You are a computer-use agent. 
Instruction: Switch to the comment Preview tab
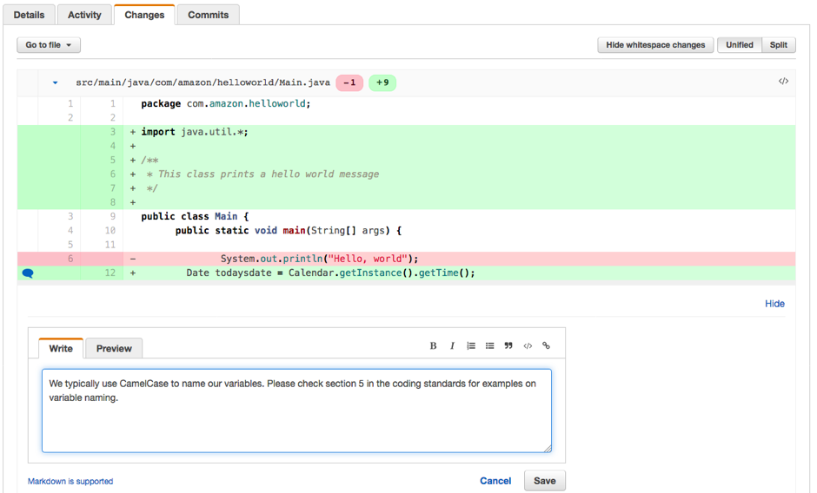114,348
